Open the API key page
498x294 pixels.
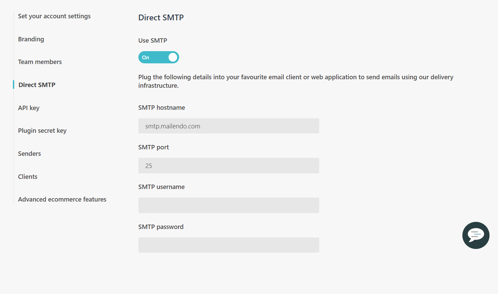pyautogui.click(x=28, y=108)
